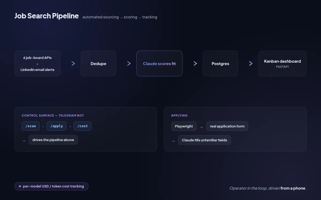Click the arrow before 'Claude fills unfamiliar fields'
The image size is (321, 200).
tap(173, 141)
